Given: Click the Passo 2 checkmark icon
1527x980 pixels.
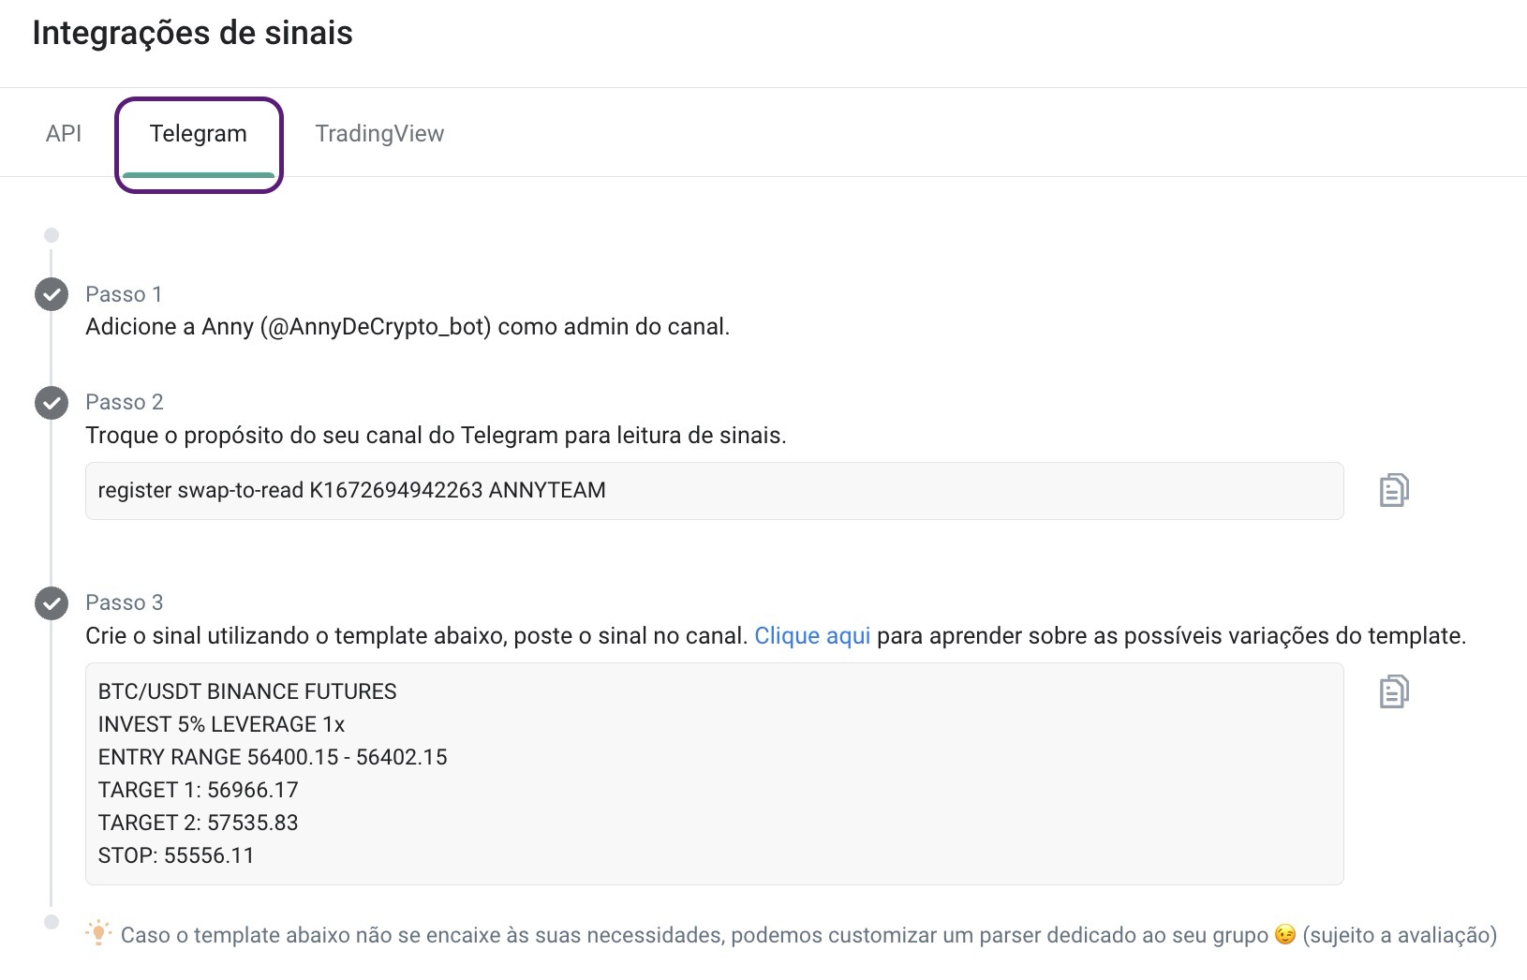Looking at the screenshot, I should pos(52,403).
